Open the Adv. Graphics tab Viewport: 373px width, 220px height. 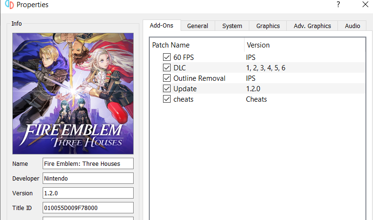[x=312, y=26]
